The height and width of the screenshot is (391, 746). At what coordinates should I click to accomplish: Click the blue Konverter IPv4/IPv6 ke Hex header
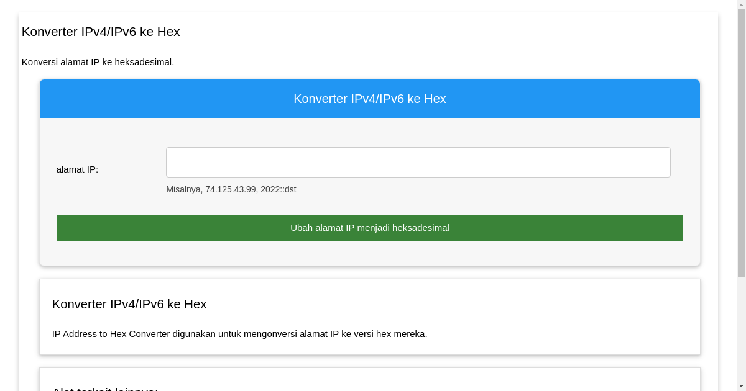(x=370, y=99)
